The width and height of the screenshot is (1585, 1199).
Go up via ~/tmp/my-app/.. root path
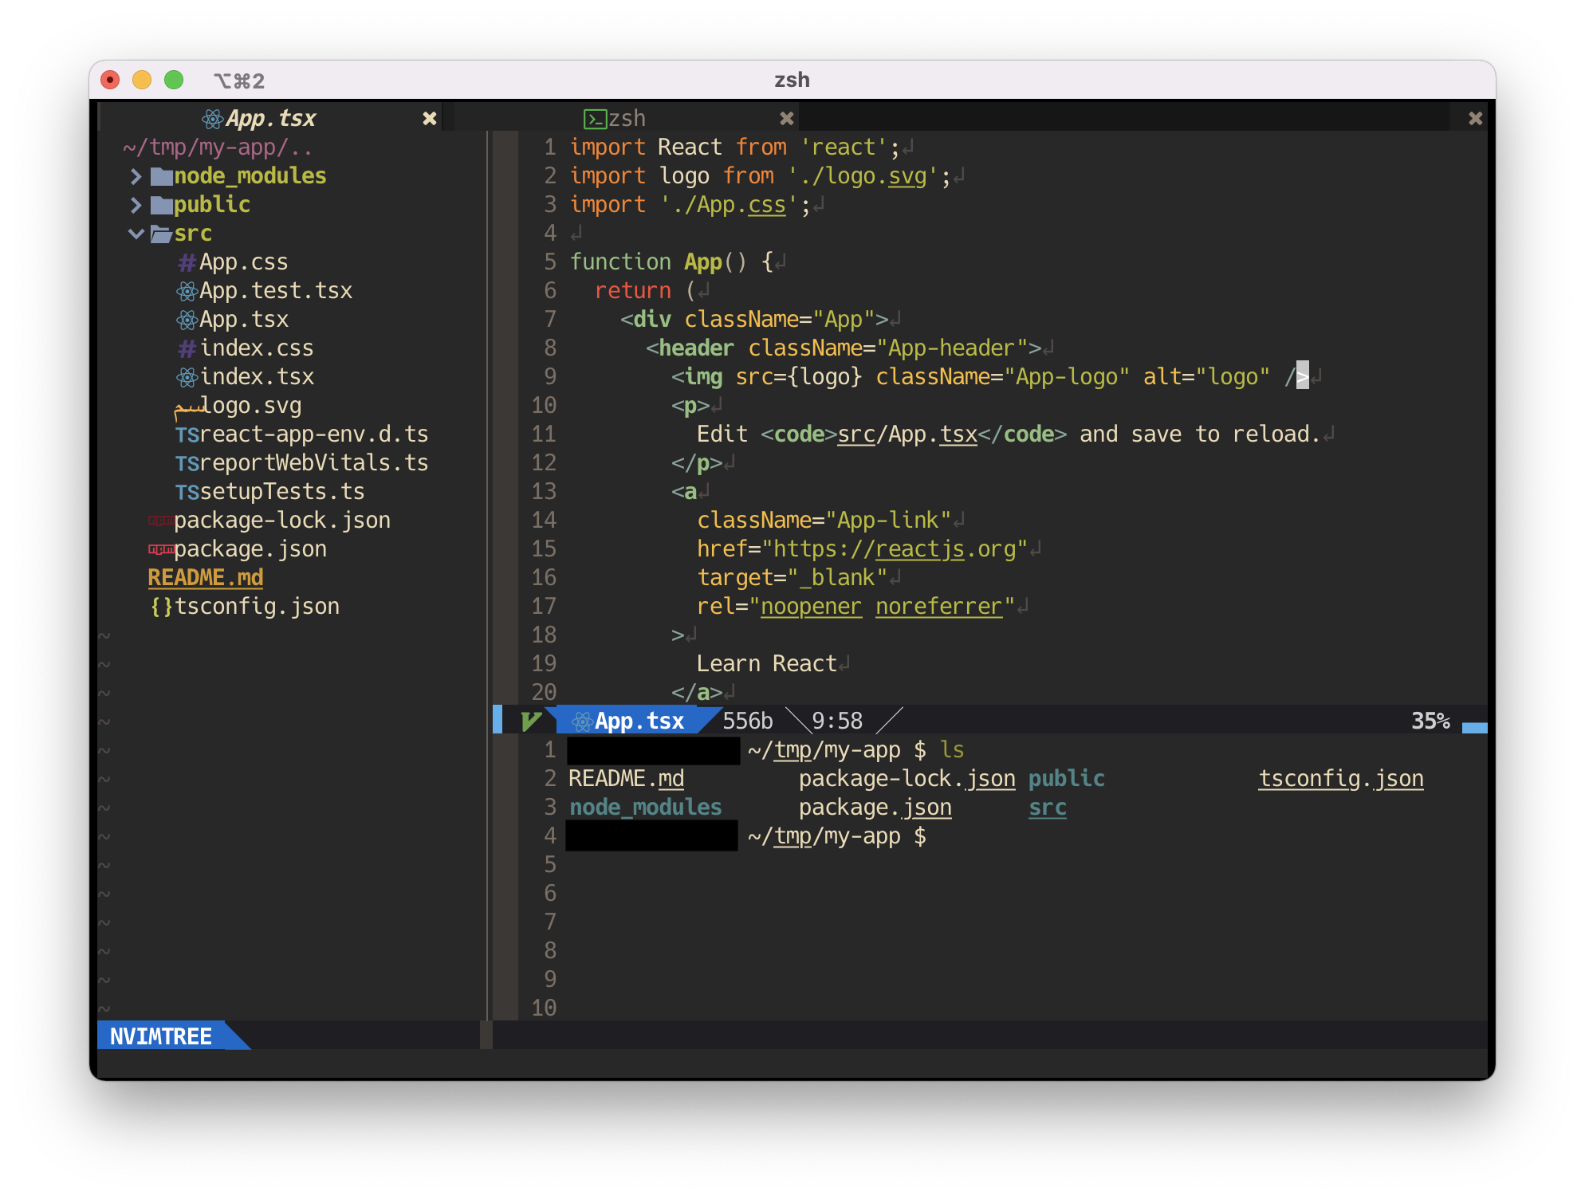coord(217,147)
